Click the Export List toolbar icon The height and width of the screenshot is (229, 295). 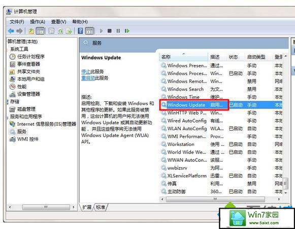(69, 31)
